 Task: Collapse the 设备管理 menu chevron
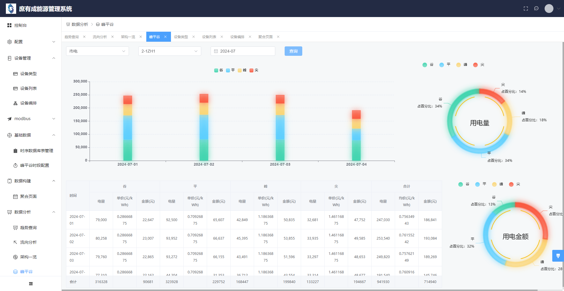pos(54,58)
